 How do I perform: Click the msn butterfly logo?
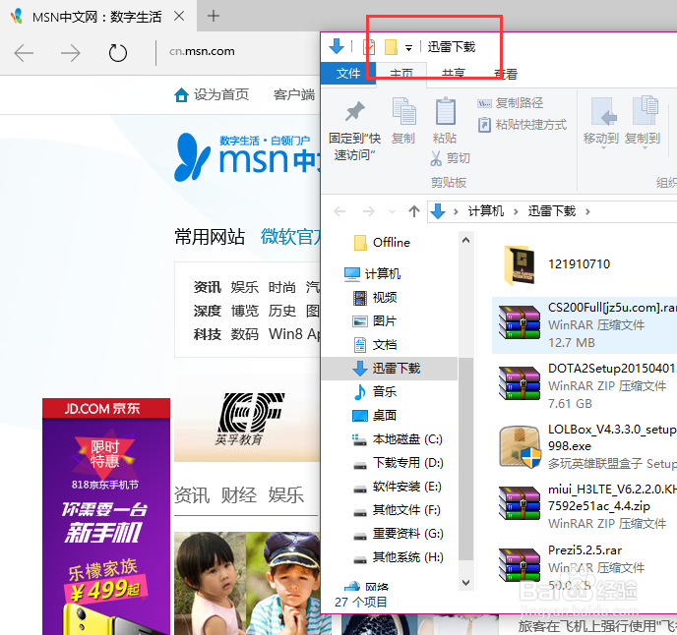[x=192, y=157]
